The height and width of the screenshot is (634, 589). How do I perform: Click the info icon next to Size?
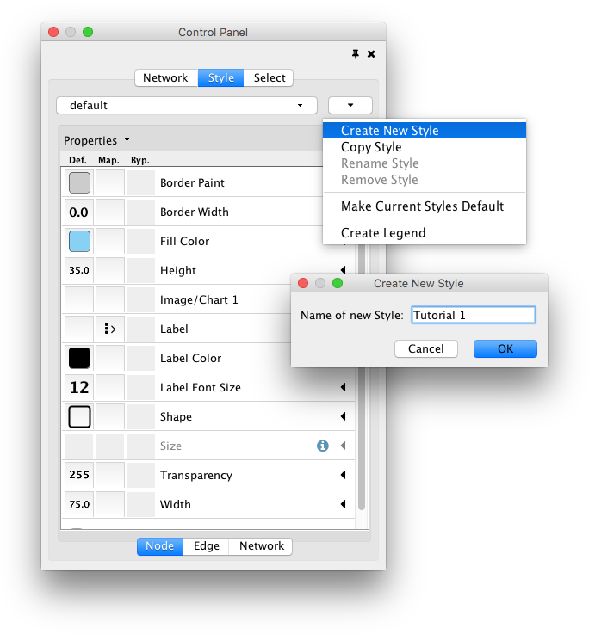[x=323, y=446]
